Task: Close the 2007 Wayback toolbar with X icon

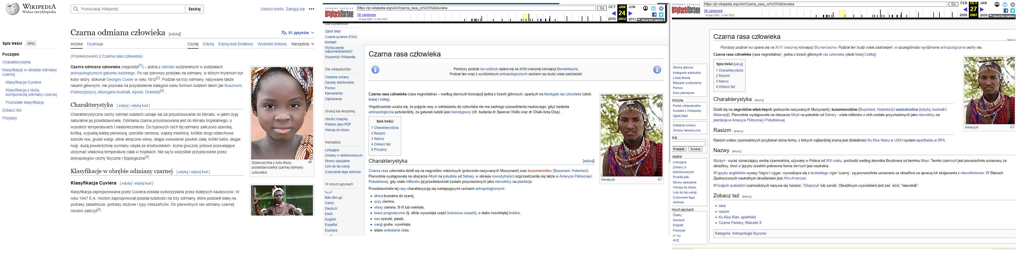Action: coord(1013,4)
